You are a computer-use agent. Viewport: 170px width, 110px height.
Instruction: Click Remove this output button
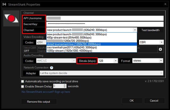pos(39,102)
